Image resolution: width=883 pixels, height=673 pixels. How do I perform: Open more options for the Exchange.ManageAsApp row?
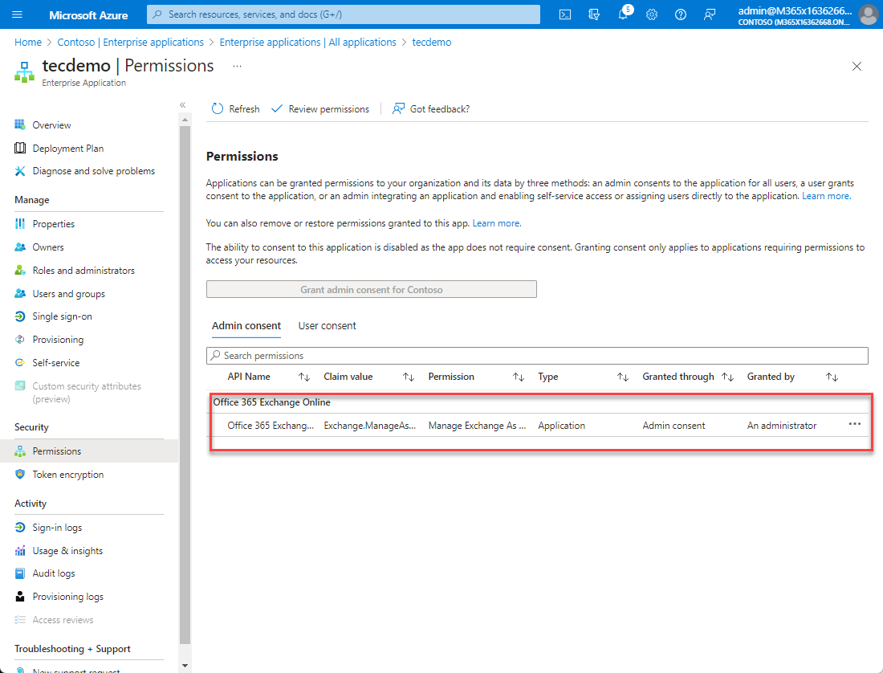(x=853, y=425)
